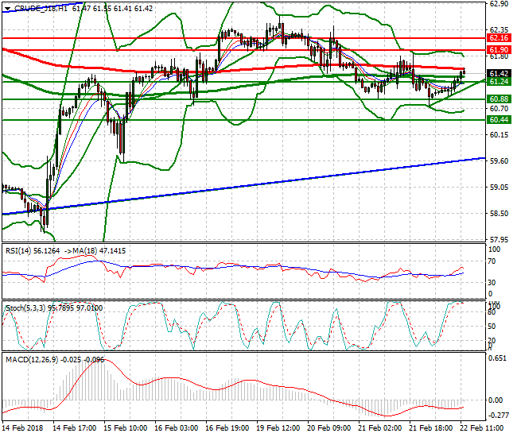The height and width of the screenshot is (437, 517).
Task: Select the MACD(12,26,9) indicator label
Action: click(32, 360)
